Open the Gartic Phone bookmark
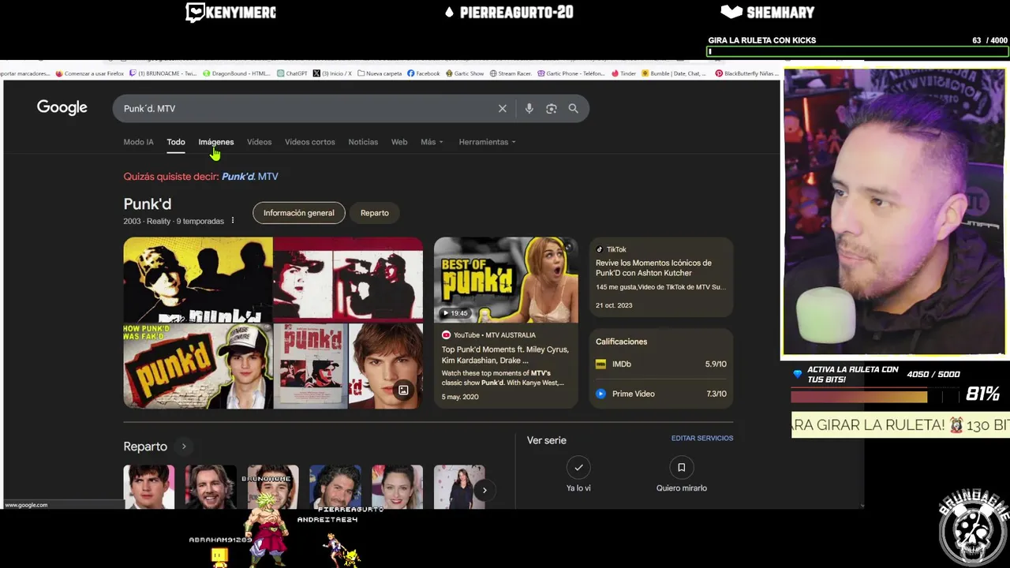The height and width of the screenshot is (568, 1010). 571,73
